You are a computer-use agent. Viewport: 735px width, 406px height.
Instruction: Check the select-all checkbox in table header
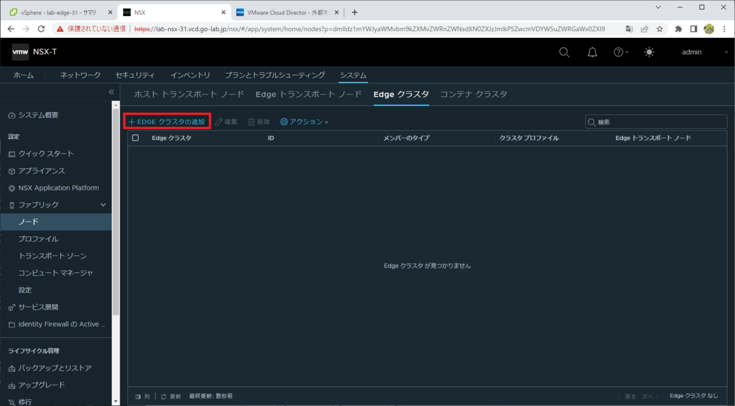[135, 138]
